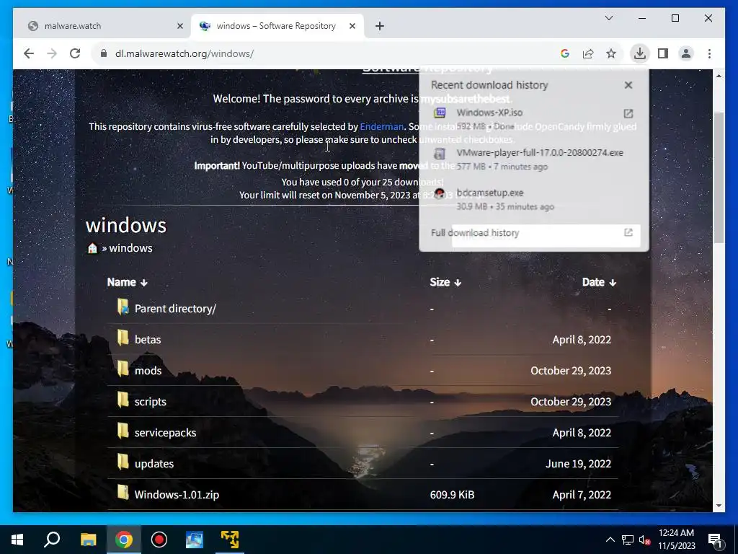
Task: Click the share page icon
Action: click(x=588, y=53)
